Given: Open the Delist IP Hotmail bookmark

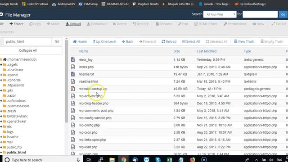Looking at the screenshot, I should point(35,4).
